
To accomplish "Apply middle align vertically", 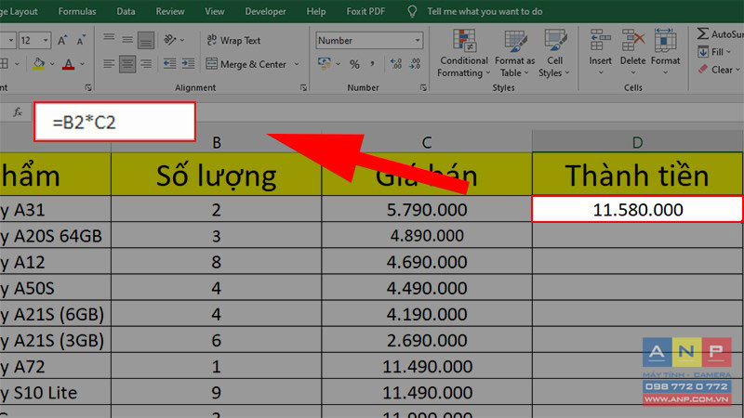I will tap(127, 40).
